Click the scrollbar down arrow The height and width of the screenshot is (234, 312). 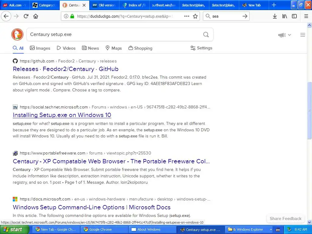pos(309,222)
